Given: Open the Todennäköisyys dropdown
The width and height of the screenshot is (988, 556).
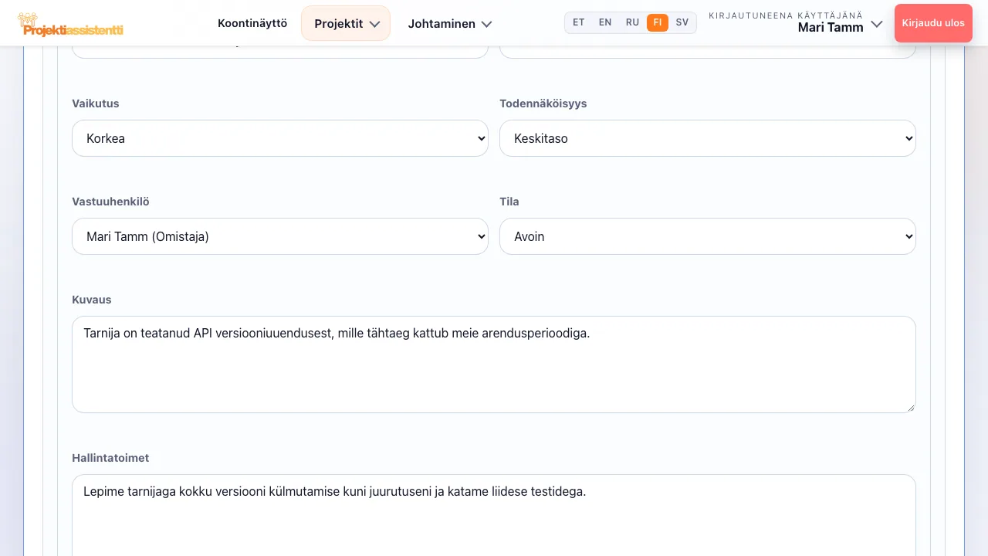Looking at the screenshot, I should click(x=708, y=138).
